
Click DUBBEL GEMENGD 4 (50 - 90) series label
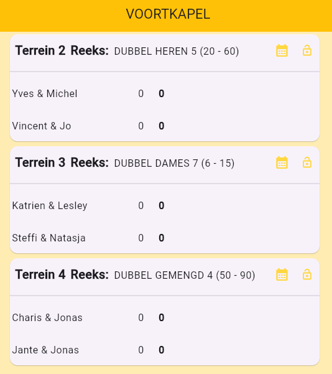pyautogui.click(x=185, y=276)
